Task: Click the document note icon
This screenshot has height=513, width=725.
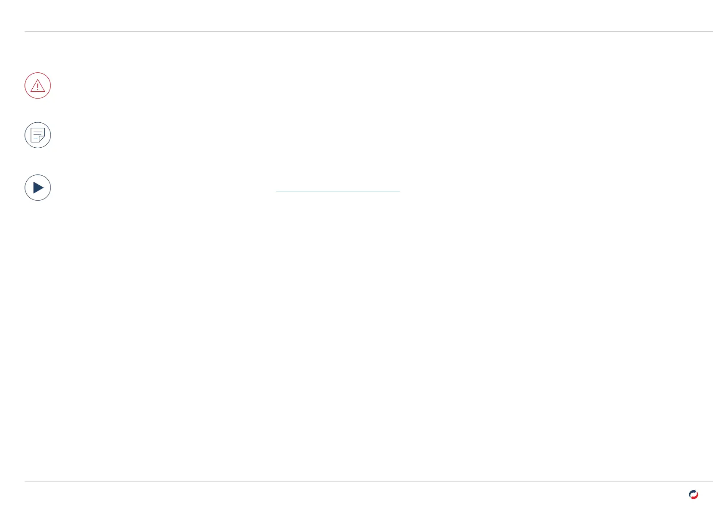Action: pos(38,135)
